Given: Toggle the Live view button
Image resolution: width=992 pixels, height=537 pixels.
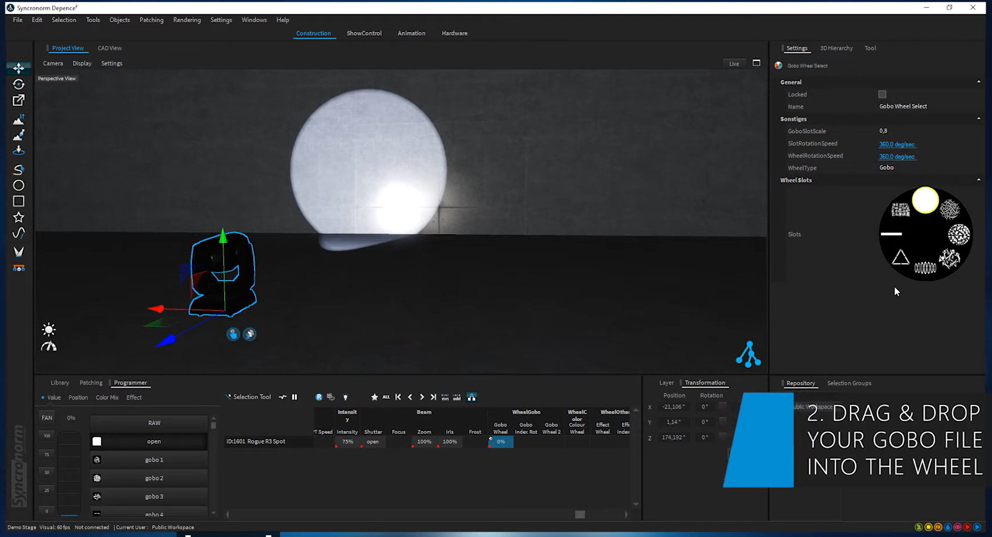Looking at the screenshot, I should click(x=734, y=64).
